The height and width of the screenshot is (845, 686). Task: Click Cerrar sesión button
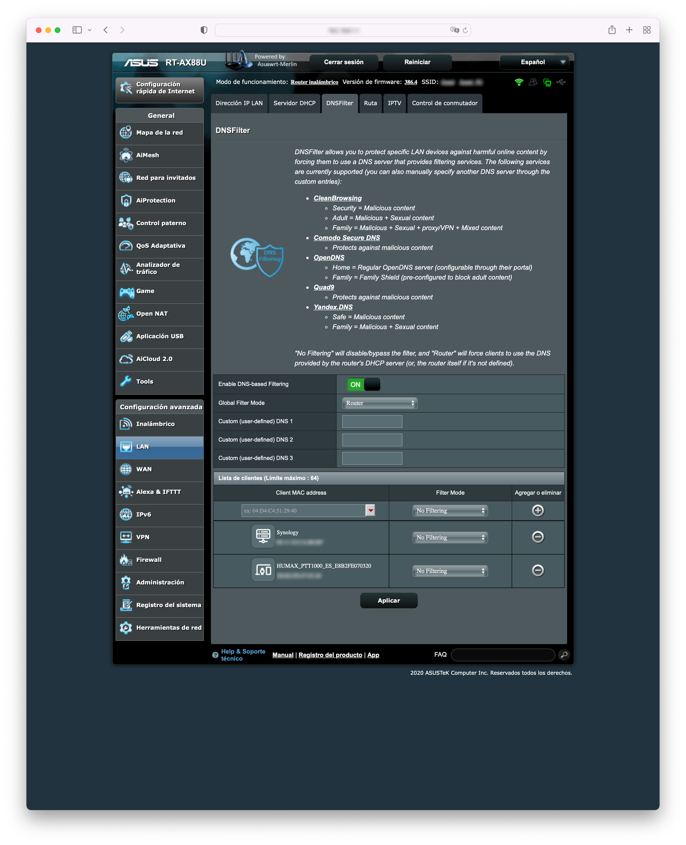344,62
